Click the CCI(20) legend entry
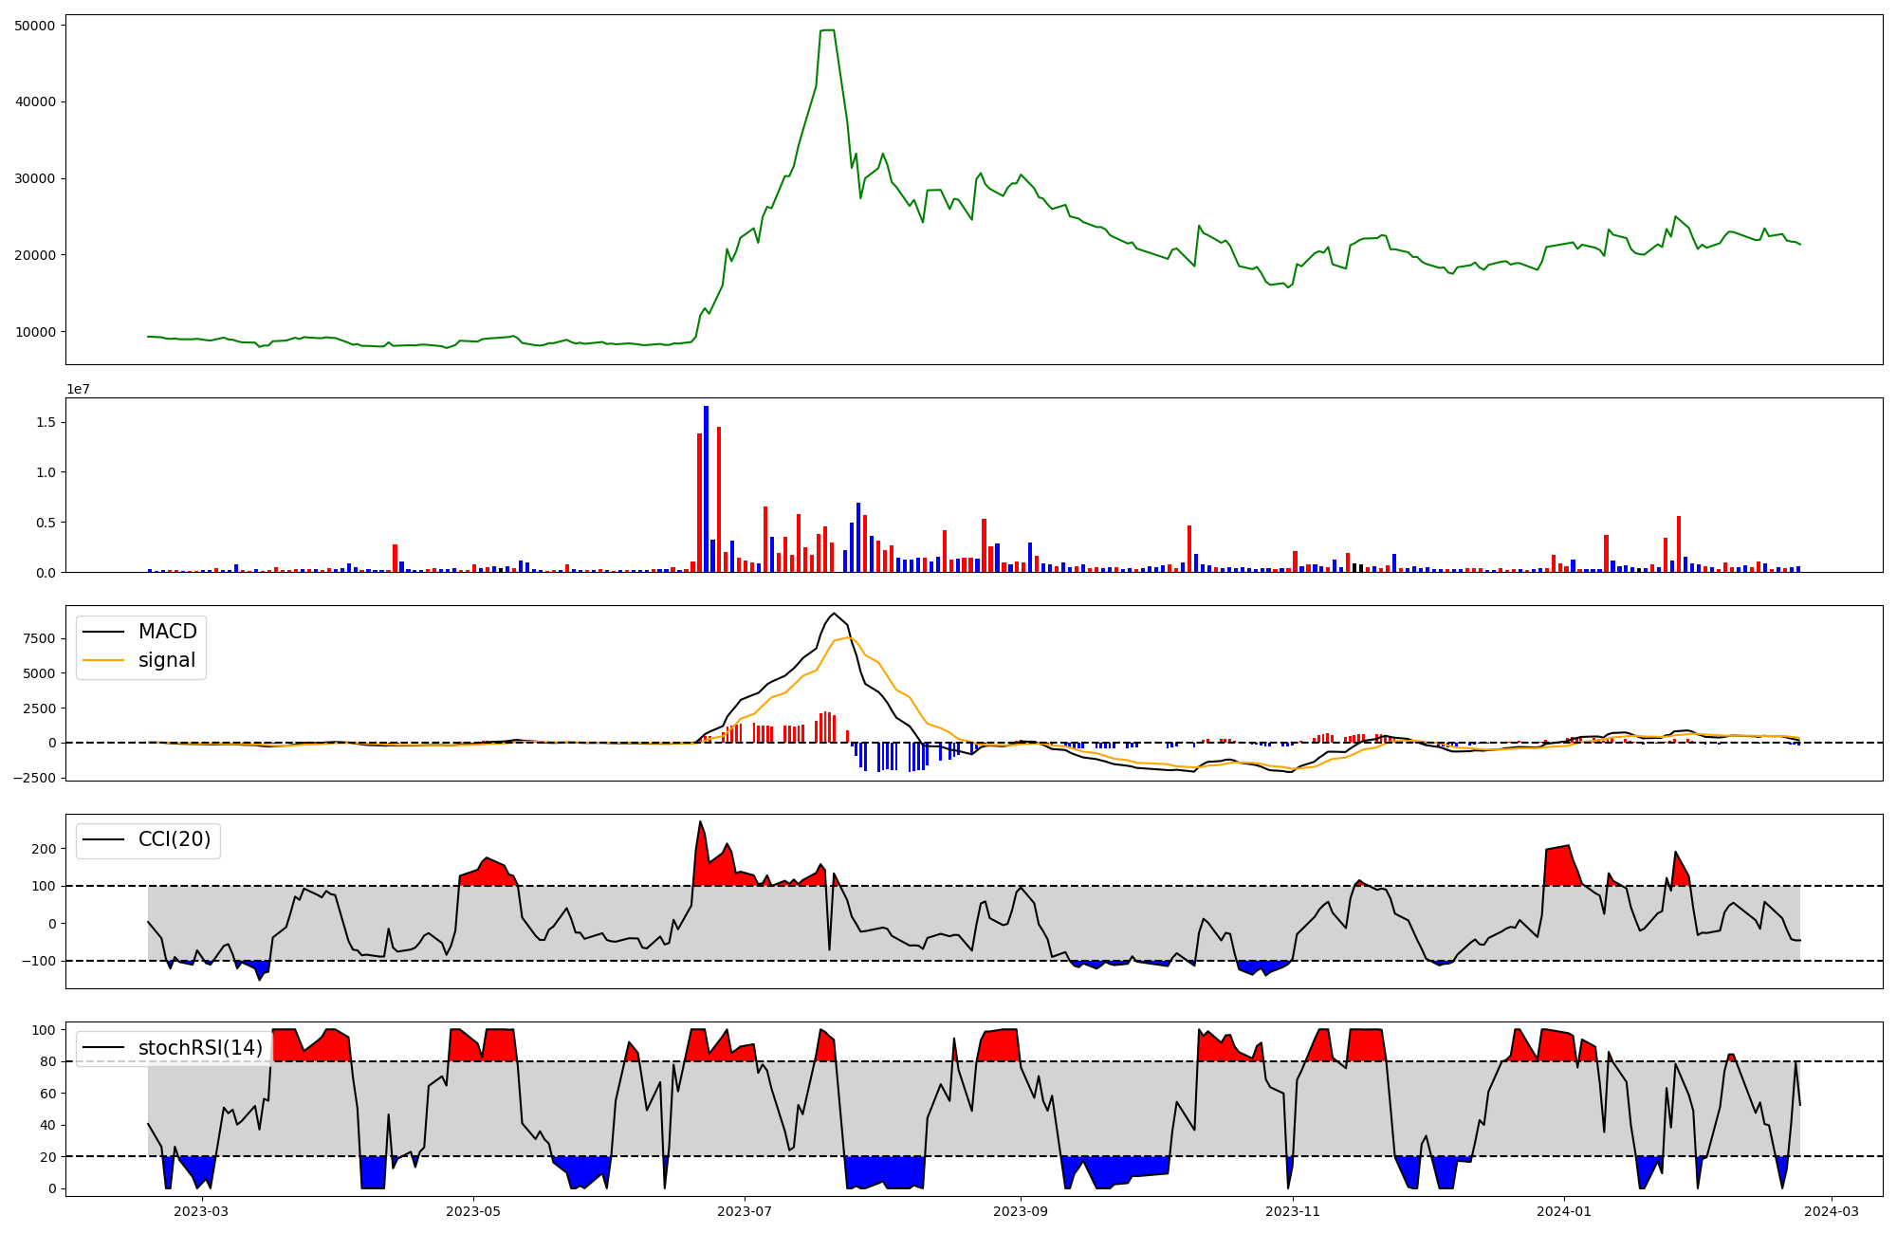 coord(175,839)
